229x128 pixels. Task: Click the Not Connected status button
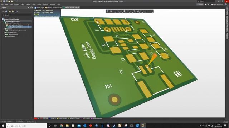click(x=217, y=4)
